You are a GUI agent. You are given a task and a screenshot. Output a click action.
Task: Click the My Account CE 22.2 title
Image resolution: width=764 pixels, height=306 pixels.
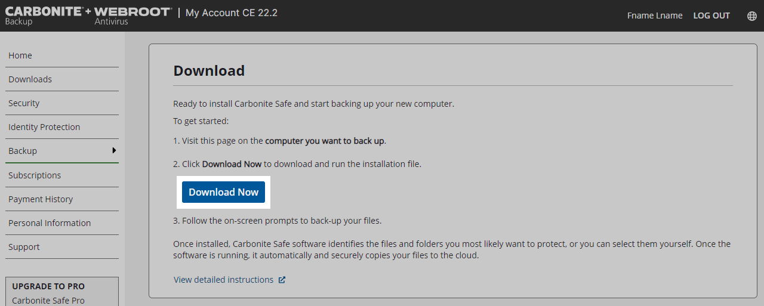232,13
